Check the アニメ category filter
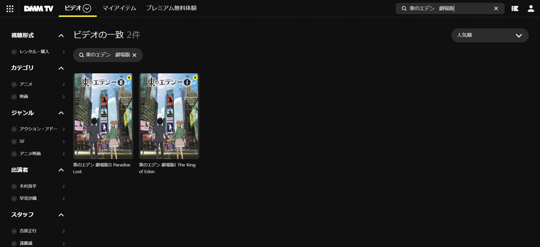540x247 pixels. click(x=14, y=85)
